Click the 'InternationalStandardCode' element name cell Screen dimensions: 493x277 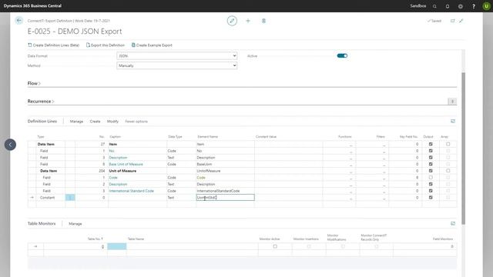pyautogui.click(x=218, y=191)
